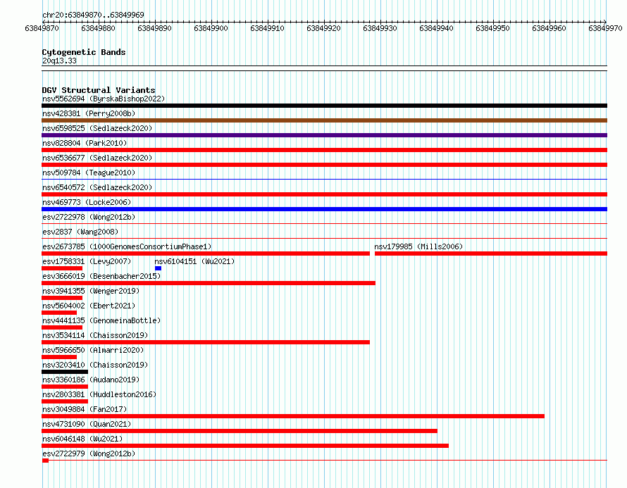Viewport: 627px width, 488px height.
Task: Open nsv2803381 (Huddleston2016) label
Action: pos(99,394)
